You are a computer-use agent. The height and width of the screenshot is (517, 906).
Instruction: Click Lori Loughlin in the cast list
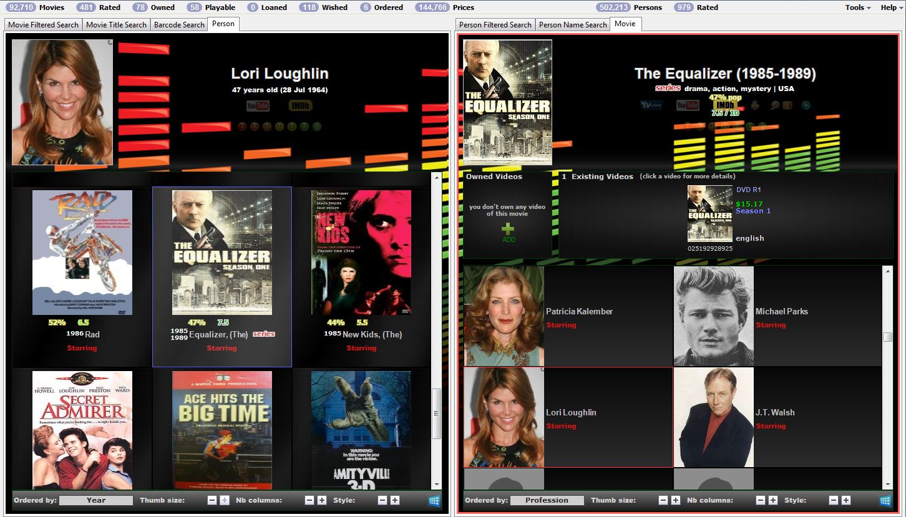568,417
